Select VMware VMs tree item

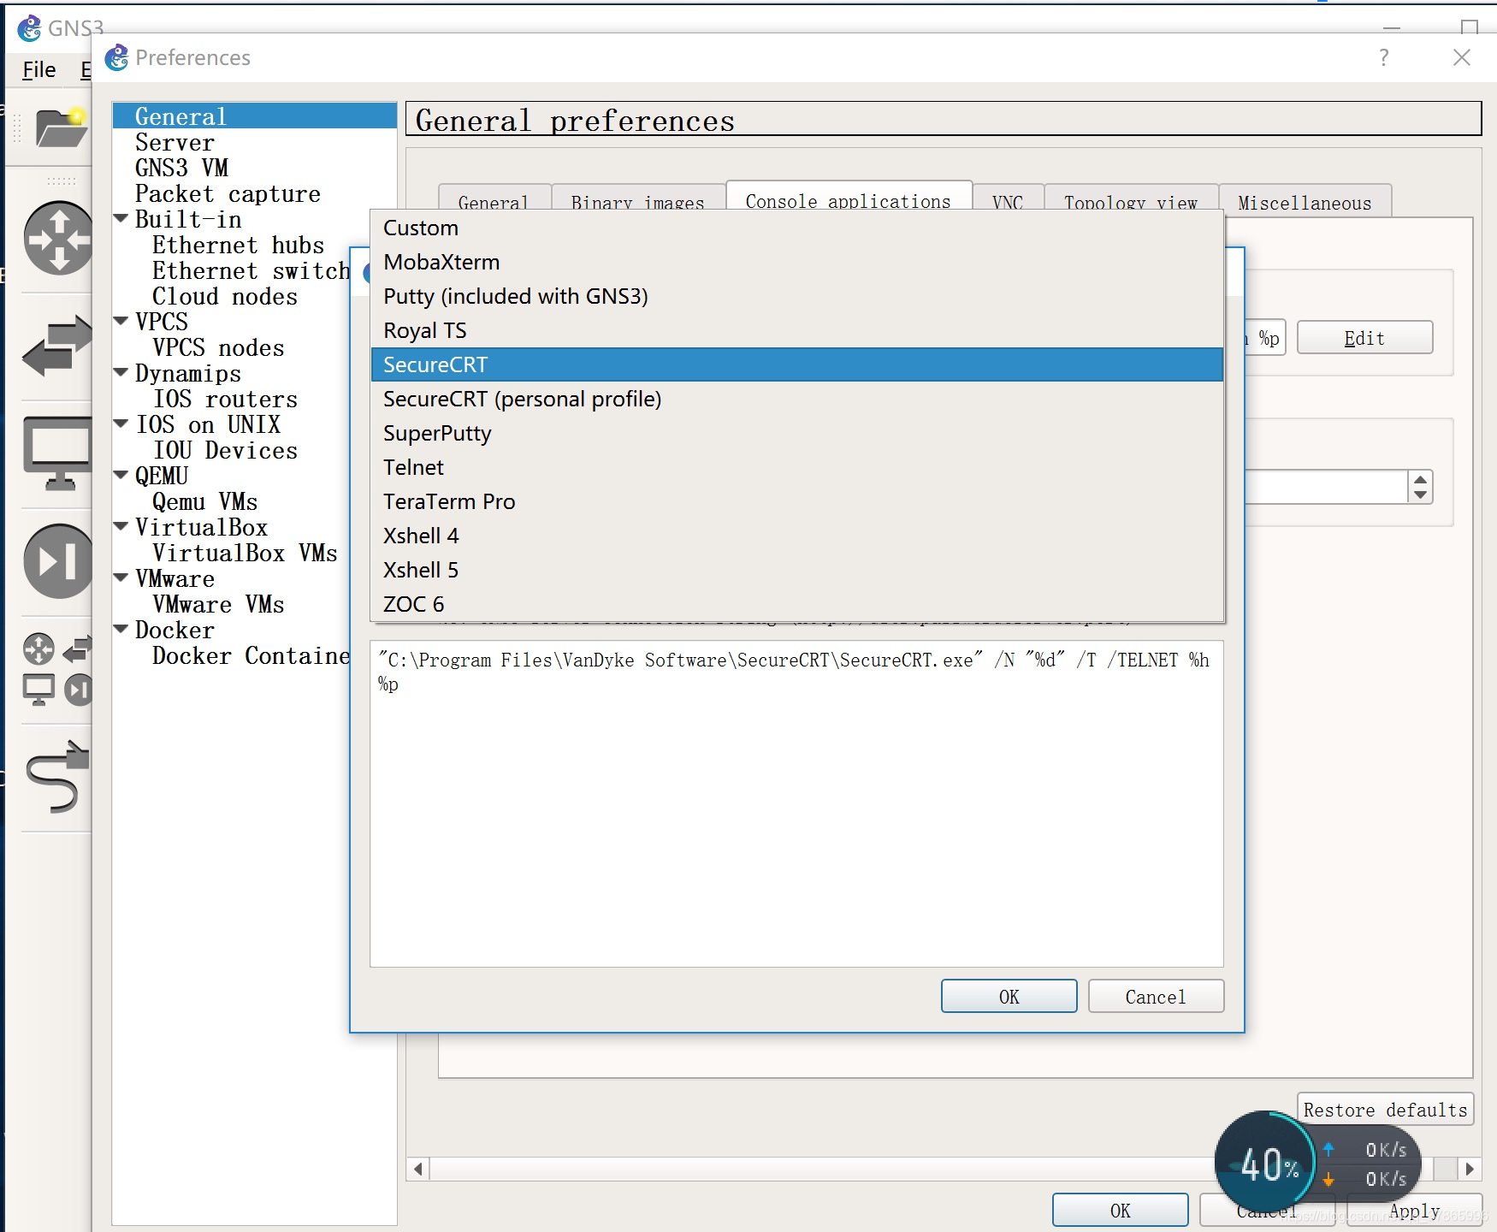tap(218, 604)
